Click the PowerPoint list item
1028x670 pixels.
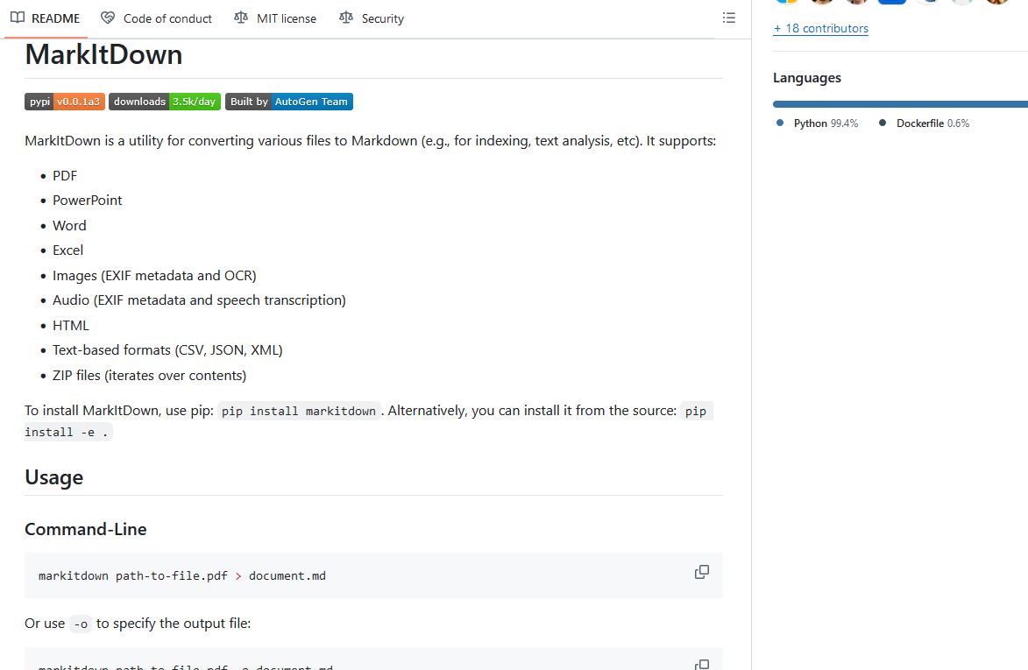87,201
